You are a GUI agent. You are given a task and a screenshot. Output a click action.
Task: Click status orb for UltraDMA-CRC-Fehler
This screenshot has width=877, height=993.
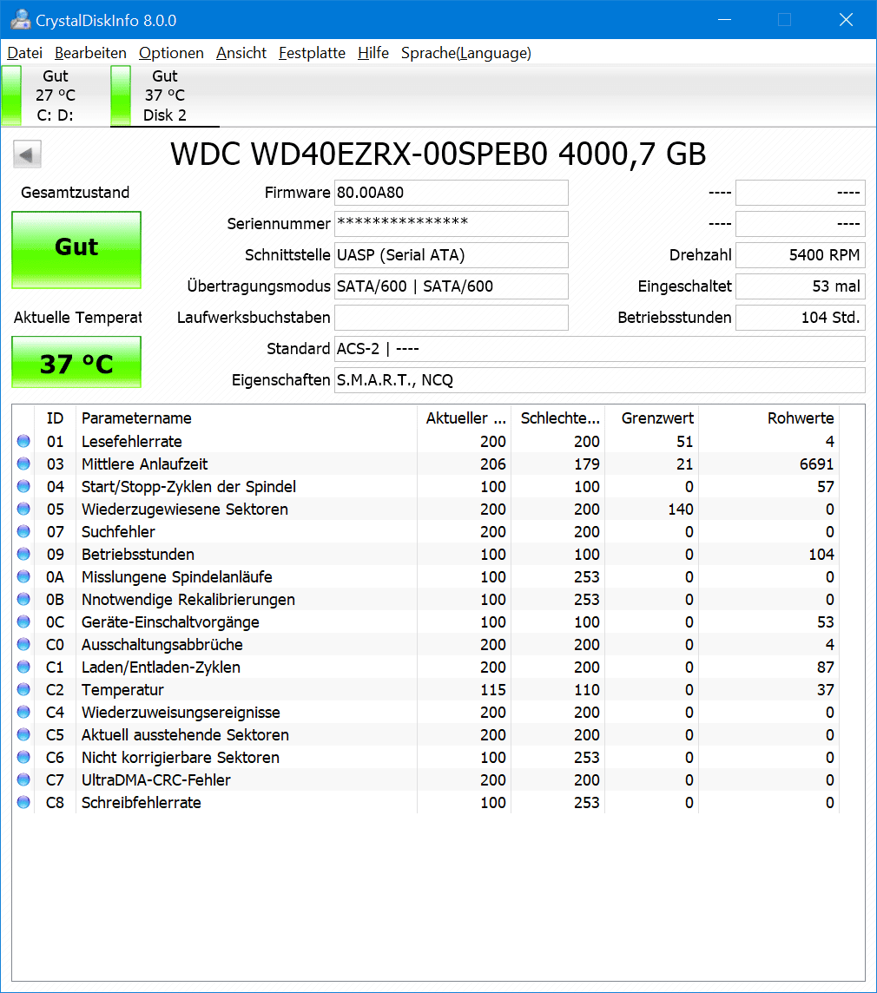coord(23,779)
